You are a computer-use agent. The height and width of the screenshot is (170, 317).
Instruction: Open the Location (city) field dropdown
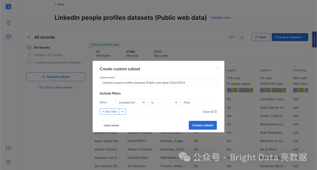(x=132, y=102)
